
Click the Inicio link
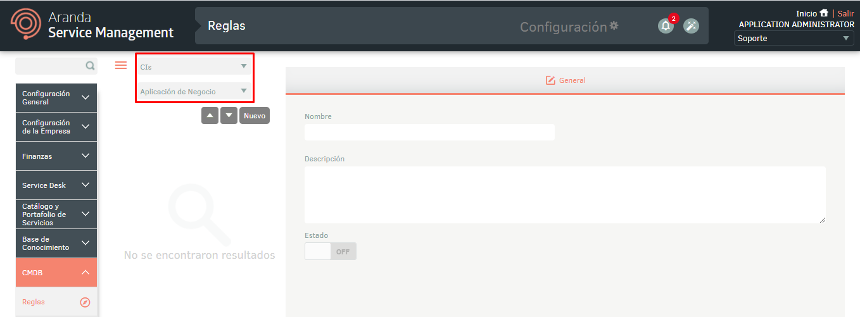point(806,13)
